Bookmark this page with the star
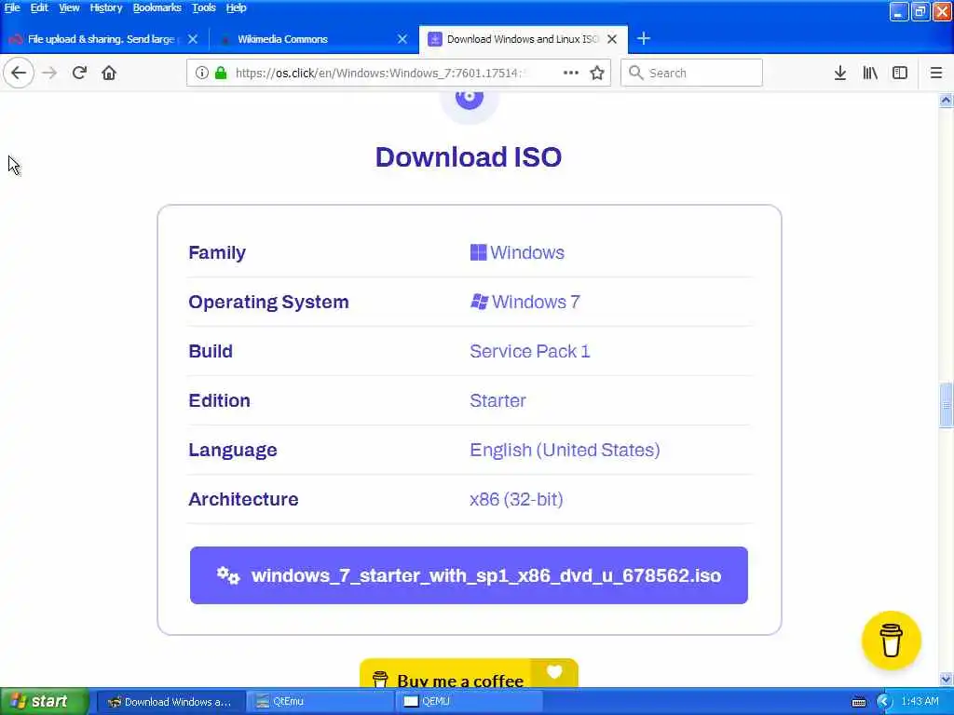The width and height of the screenshot is (954, 715). [597, 73]
